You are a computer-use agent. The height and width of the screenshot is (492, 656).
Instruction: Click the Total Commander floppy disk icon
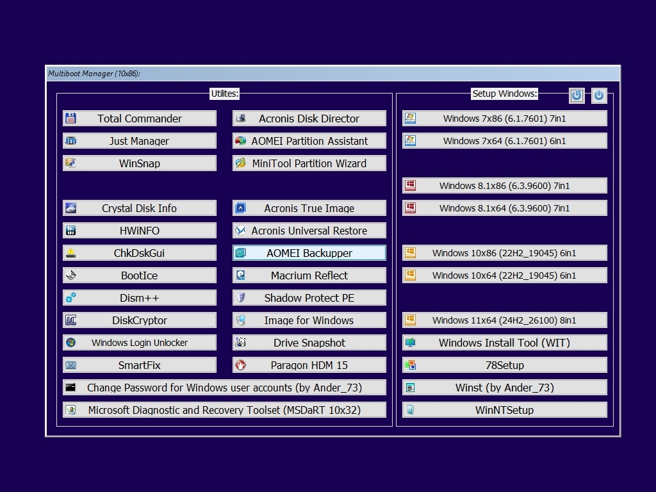click(70, 119)
